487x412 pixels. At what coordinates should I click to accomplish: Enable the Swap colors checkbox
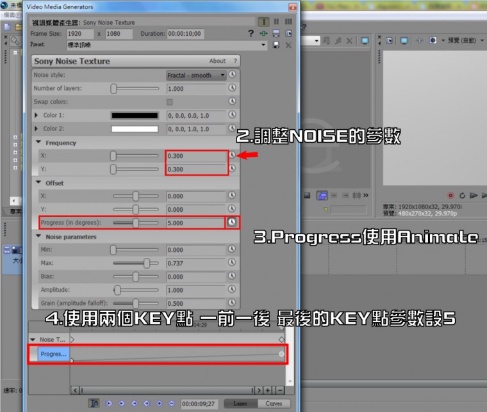(x=170, y=102)
